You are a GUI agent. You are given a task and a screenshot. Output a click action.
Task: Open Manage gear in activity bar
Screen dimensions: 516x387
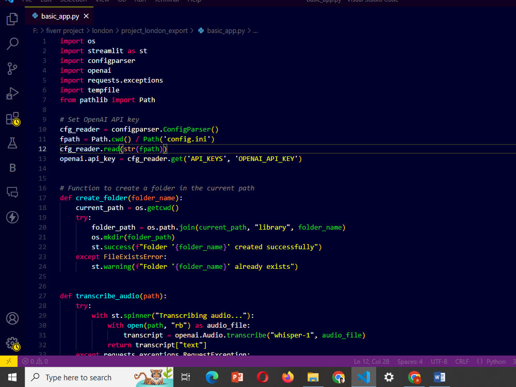click(13, 344)
